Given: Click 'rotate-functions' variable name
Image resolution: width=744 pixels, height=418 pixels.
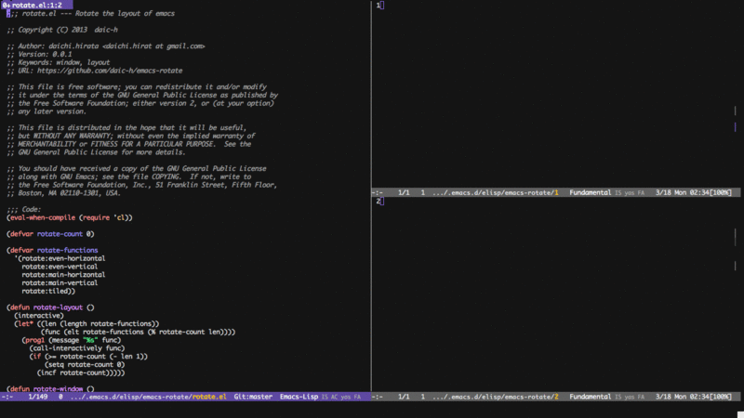Looking at the screenshot, I should click(67, 250).
